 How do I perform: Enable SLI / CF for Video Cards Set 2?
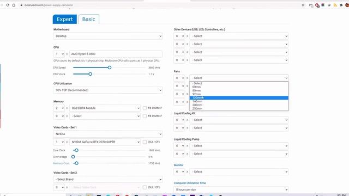pyautogui.click(x=145, y=187)
